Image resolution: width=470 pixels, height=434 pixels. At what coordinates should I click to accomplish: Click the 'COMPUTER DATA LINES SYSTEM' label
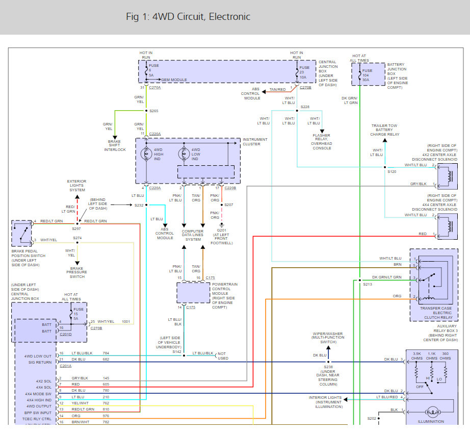tap(193, 236)
